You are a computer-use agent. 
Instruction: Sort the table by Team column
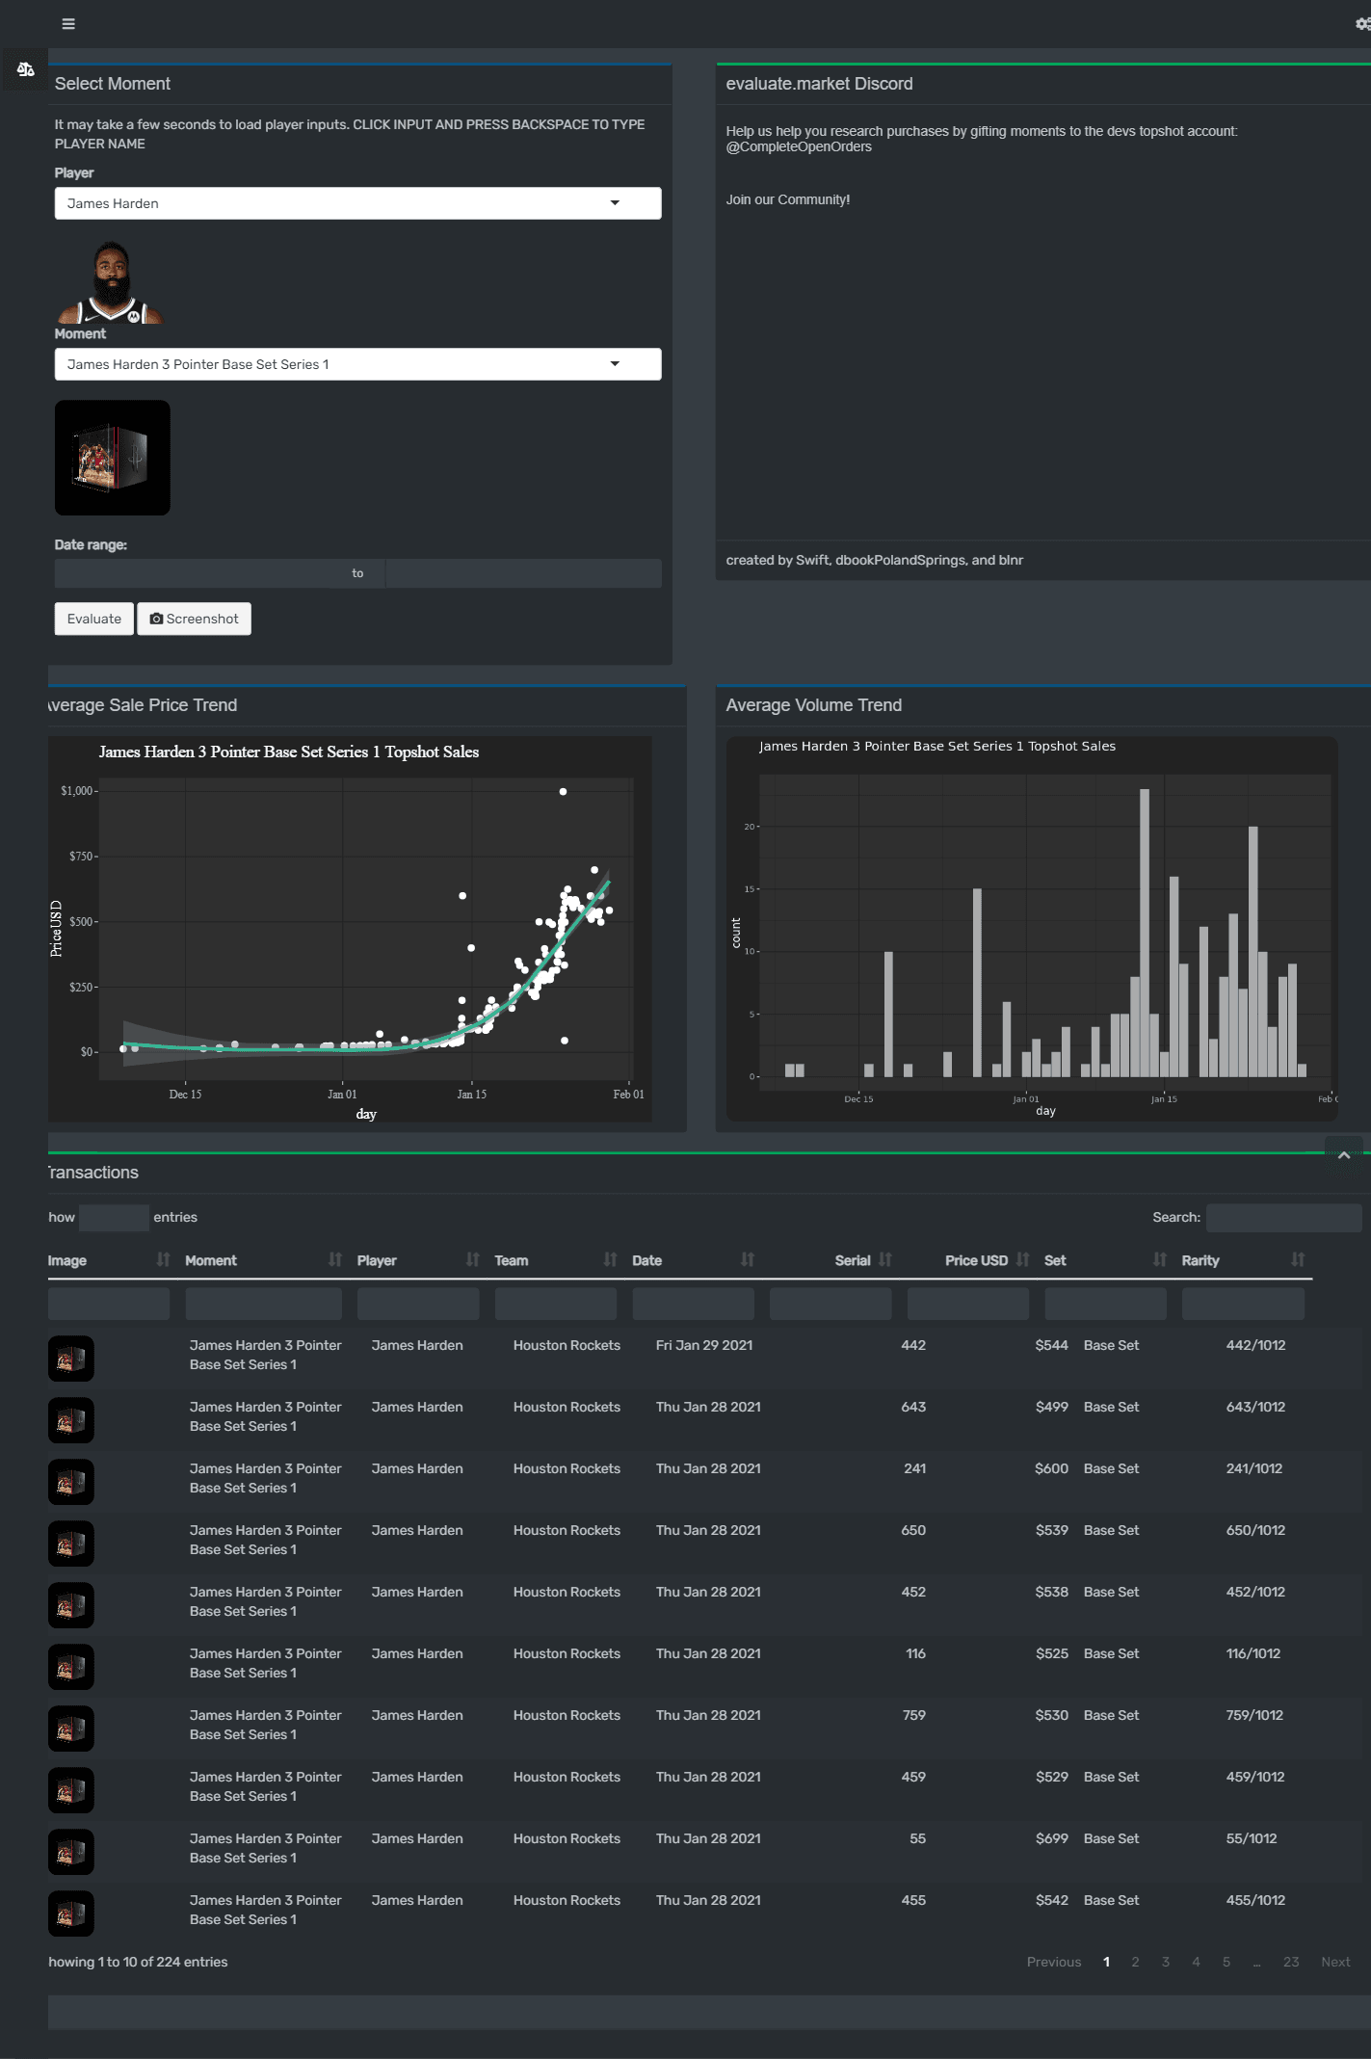556,1260
